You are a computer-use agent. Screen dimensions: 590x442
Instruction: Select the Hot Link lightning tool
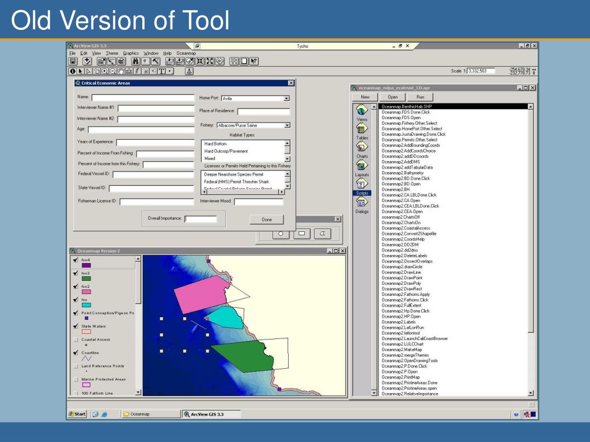(137, 71)
